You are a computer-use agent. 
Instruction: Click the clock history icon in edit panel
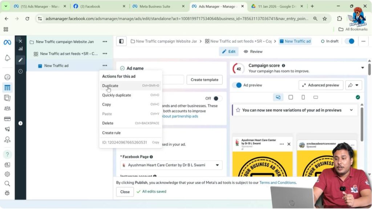[x=20, y=71]
